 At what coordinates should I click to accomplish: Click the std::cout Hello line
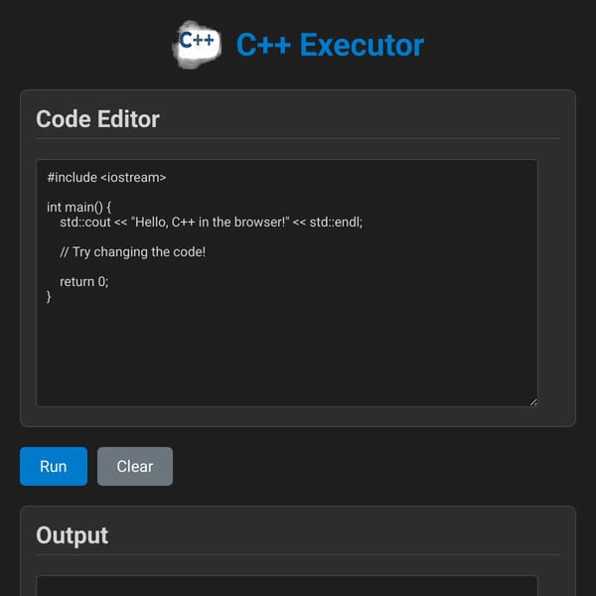pyautogui.click(x=211, y=222)
